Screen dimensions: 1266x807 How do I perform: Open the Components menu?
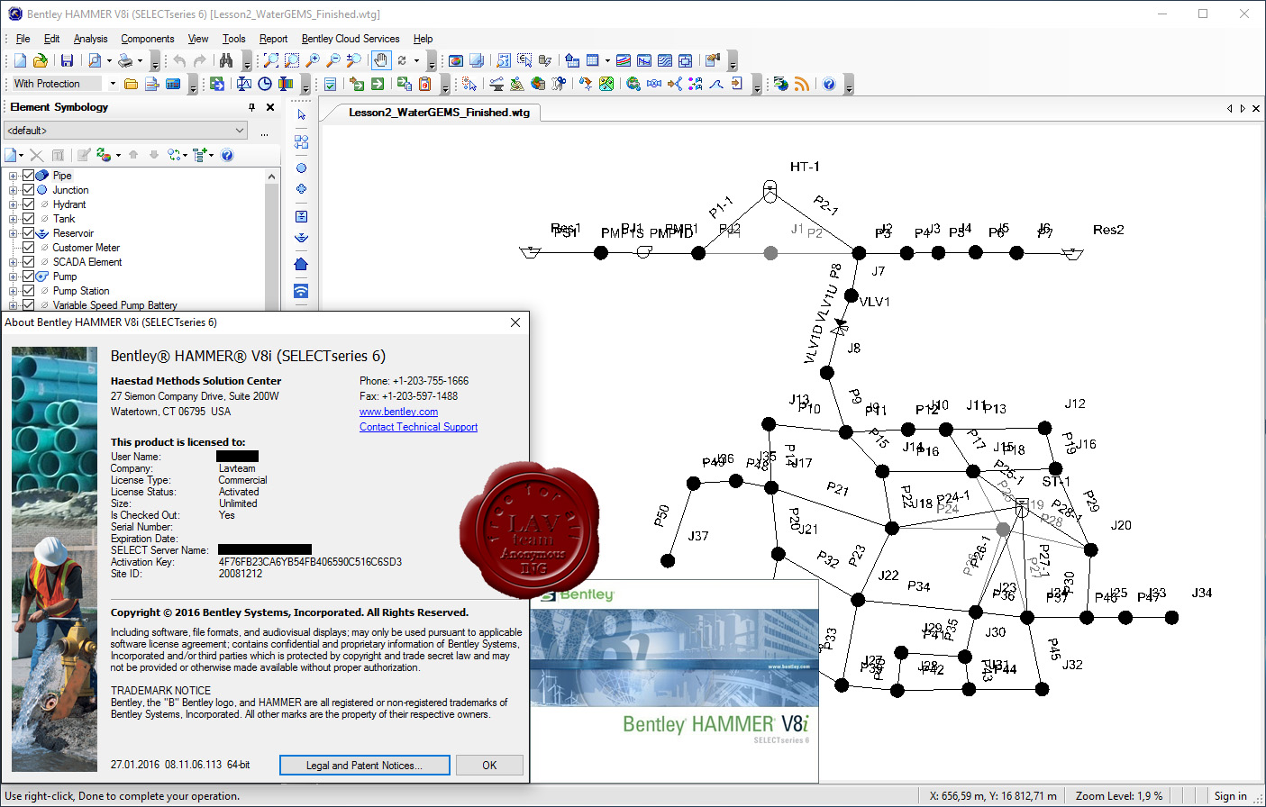click(148, 39)
